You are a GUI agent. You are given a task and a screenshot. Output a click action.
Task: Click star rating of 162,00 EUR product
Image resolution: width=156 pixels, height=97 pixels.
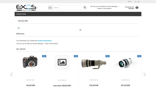(x=30, y=80)
